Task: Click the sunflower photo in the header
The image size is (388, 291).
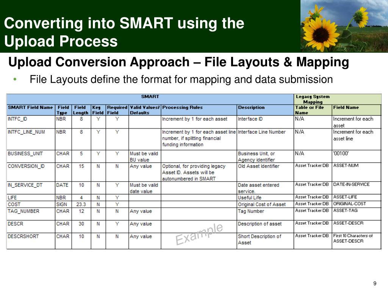Action: click(x=344, y=26)
